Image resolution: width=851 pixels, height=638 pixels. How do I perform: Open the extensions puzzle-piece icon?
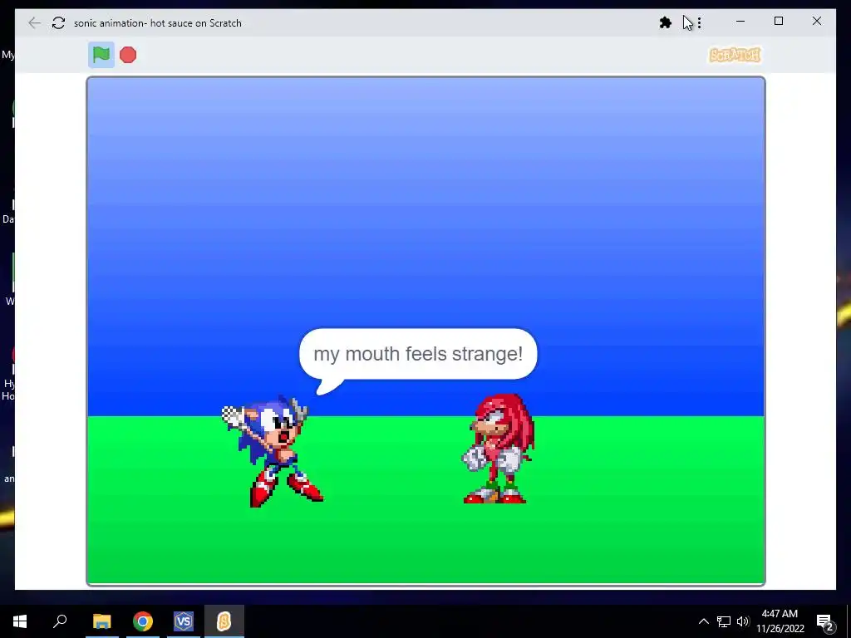[x=666, y=22]
